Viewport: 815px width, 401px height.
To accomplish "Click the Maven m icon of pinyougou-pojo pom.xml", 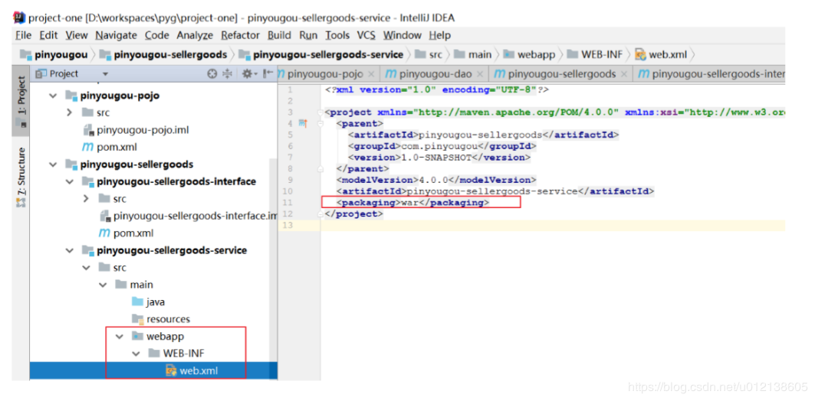I will point(88,147).
